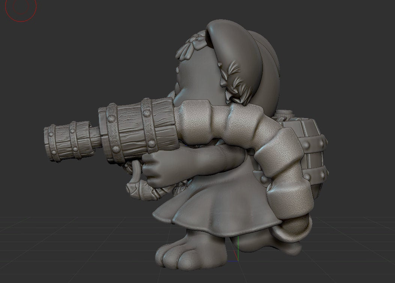Click the green vertical axis line at origin
395x283 pixels.
tap(238, 248)
